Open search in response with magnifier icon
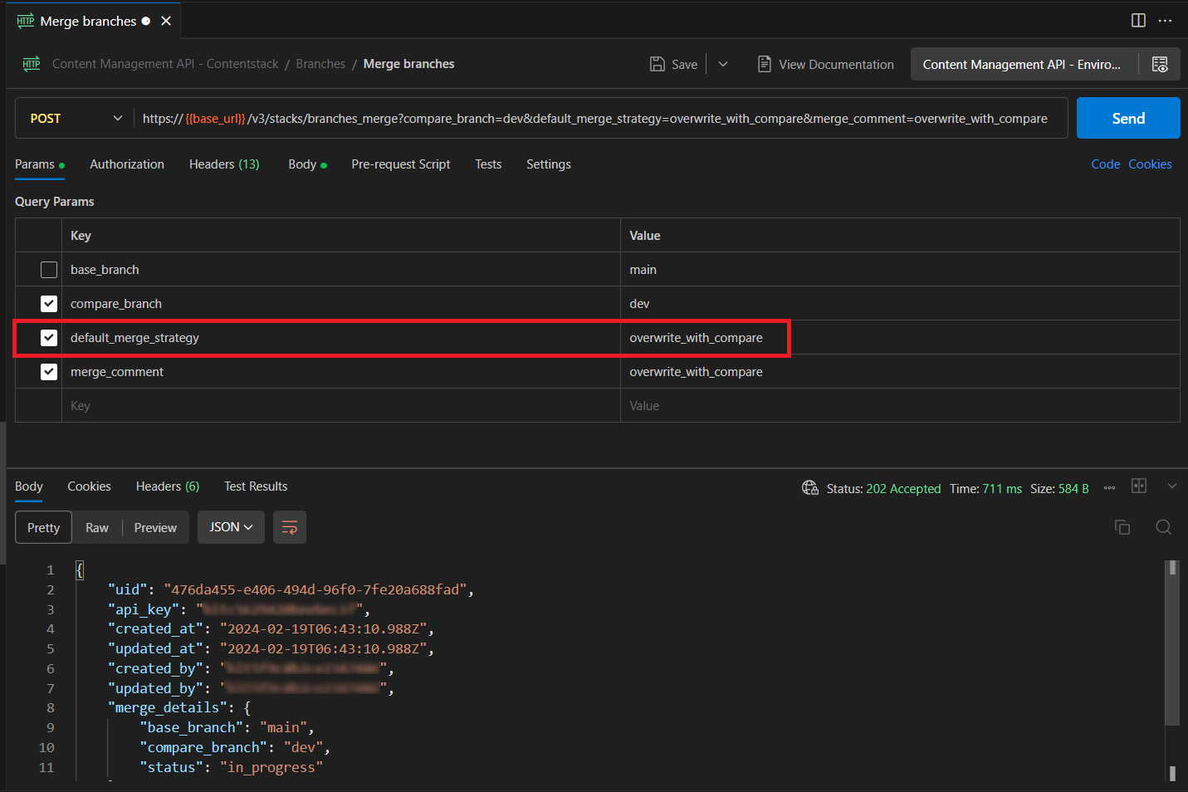The width and height of the screenshot is (1188, 792). click(x=1164, y=527)
